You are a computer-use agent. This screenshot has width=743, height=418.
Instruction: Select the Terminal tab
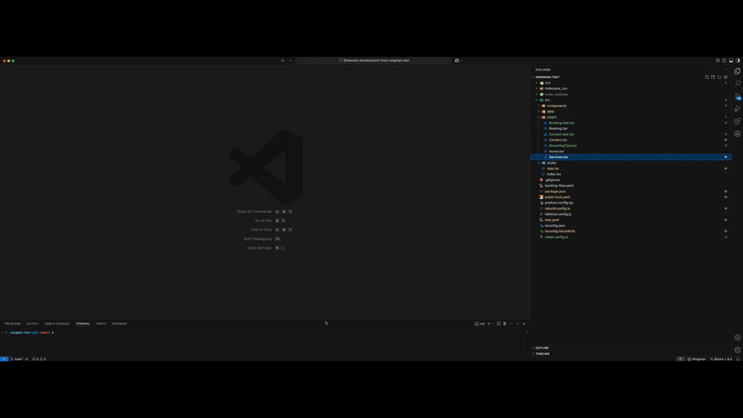coord(83,323)
